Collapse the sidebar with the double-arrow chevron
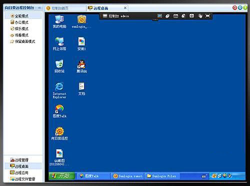250x186 pixels. (39, 7)
